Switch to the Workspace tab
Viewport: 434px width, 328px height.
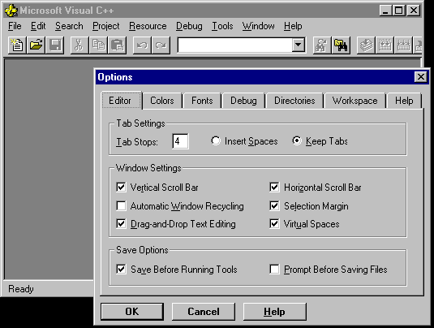coord(355,101)
